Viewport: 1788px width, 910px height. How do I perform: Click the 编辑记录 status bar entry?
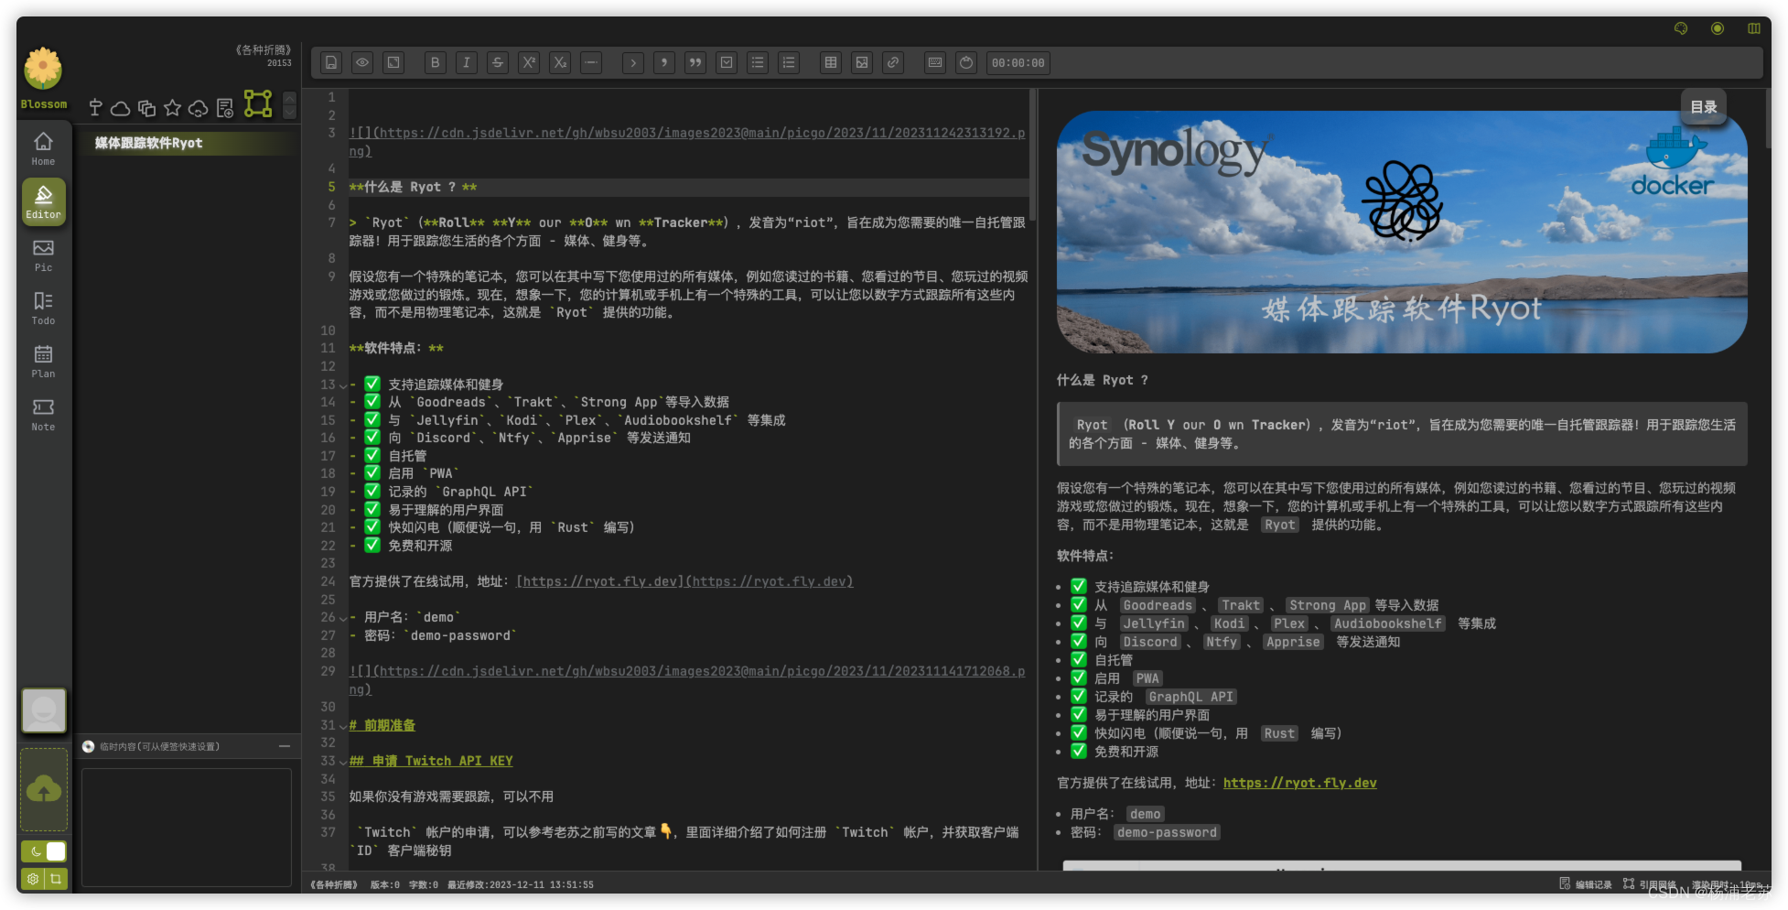(x=1586, y=884)
